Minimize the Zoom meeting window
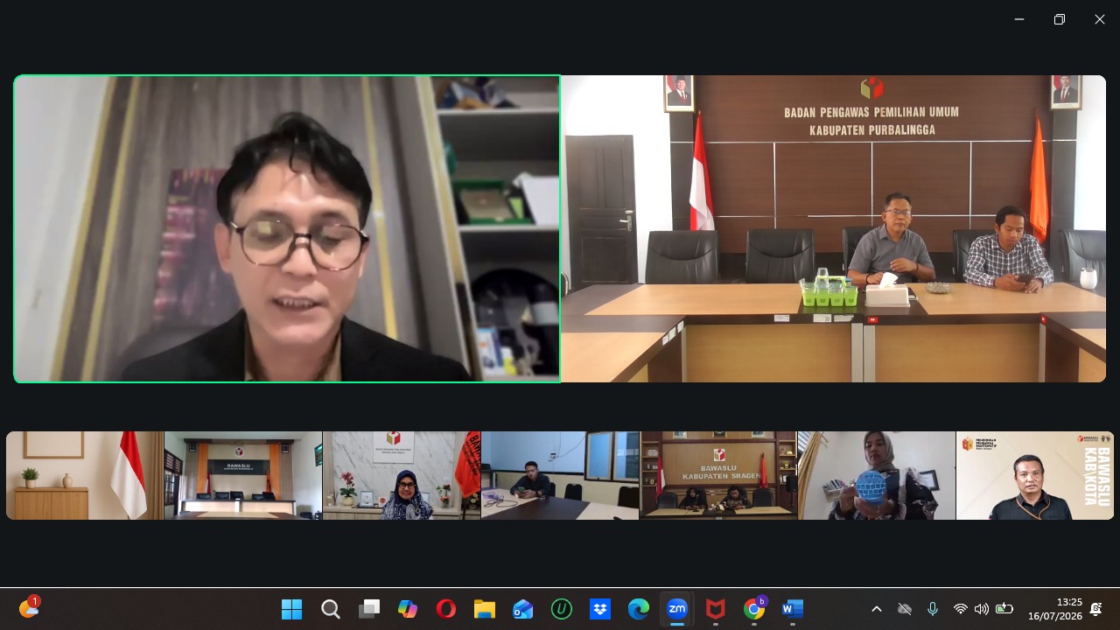Screen dimensions: 1120x630 [1019, 19]
